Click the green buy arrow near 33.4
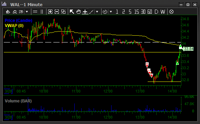Screen dimensions: 200x124 [177, 63]
